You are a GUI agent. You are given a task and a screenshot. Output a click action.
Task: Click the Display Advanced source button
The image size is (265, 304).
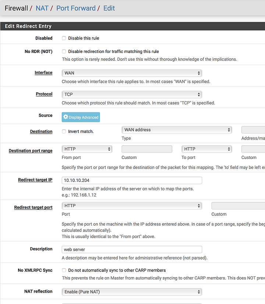pyautogui.click(x=81, y=117)
